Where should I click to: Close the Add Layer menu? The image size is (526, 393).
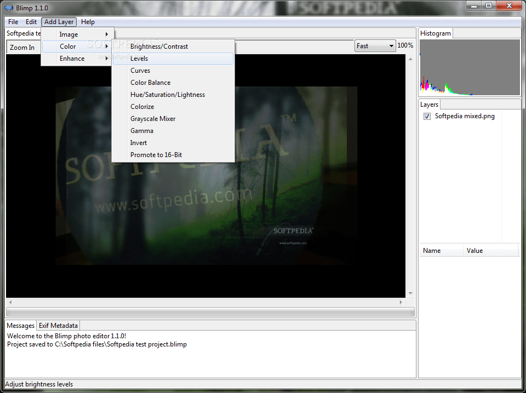pyautogui.click(x=59, y=22)
